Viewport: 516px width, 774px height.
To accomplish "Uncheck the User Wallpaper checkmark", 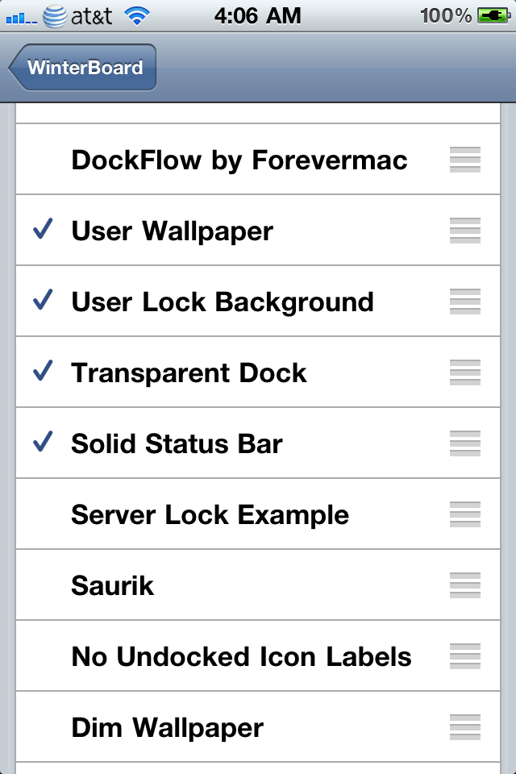I will tap(43, 229).
